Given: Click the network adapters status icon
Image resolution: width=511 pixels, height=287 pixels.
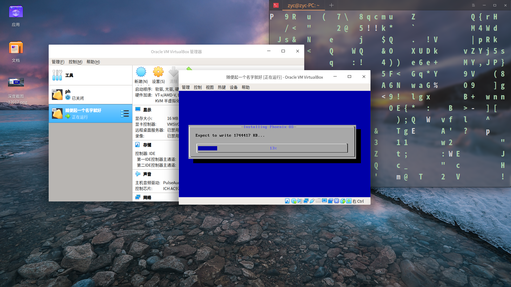Looking at the screenshot, I should click(306, 201).
